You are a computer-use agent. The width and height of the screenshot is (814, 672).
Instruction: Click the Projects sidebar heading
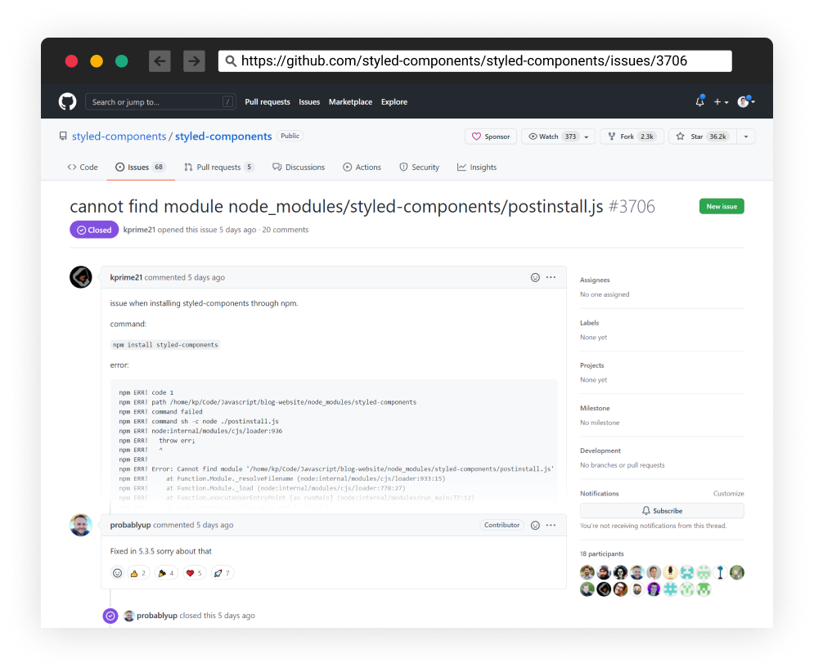click(x=591, y=365)
